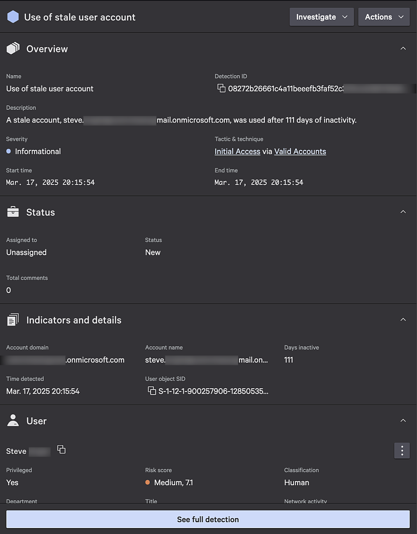Click the Time detected value
417x534 pixels.
point(43,391)
